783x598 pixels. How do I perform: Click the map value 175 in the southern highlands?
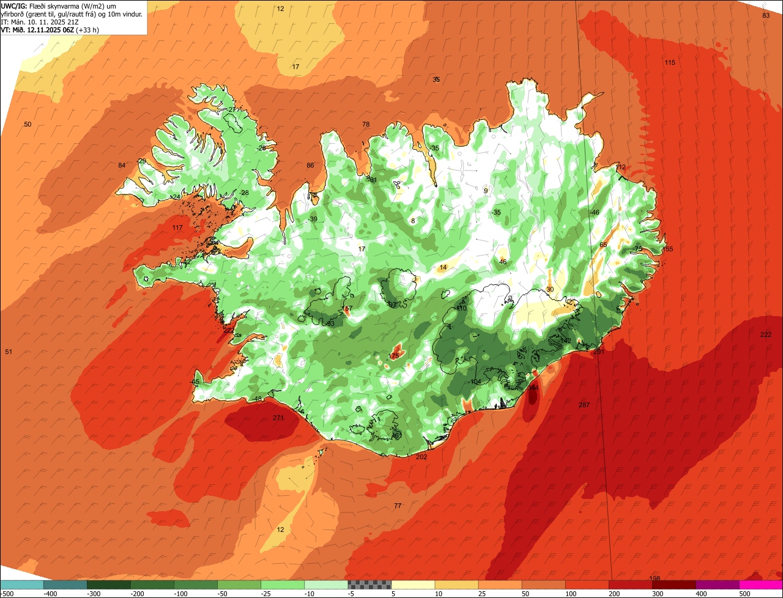click(395, 356)
